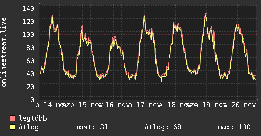Click the '18 nov' date label
Screen dimensions: 261x136
(180, 105)
